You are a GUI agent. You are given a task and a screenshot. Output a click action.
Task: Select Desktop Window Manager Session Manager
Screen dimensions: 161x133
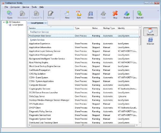coord(83,100)
